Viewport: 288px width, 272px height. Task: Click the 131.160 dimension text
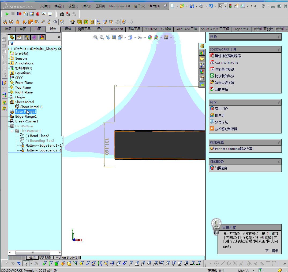coord(107,147)
